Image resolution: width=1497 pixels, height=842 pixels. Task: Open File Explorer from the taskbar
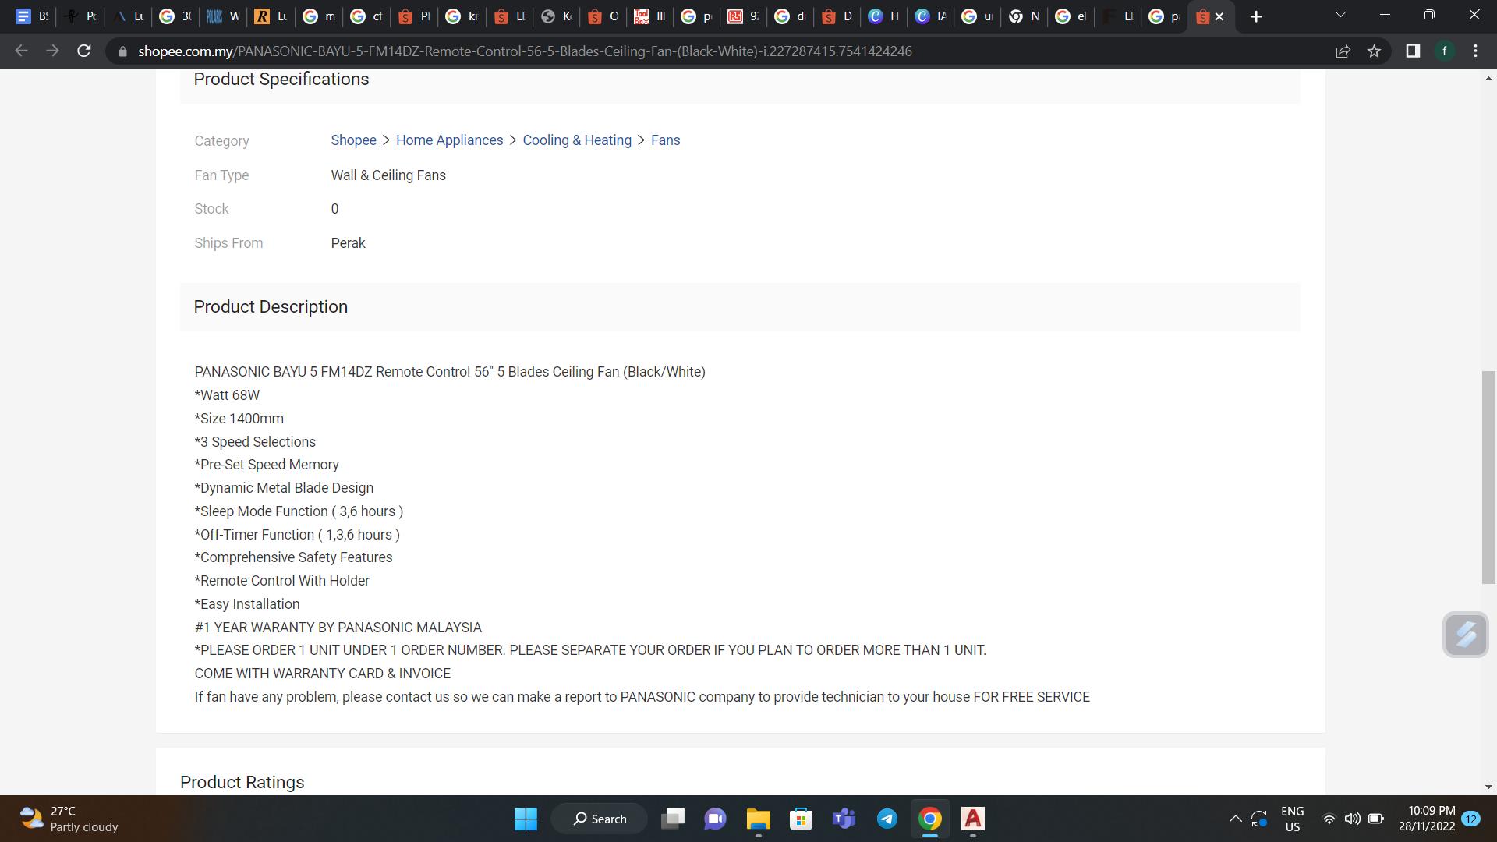click(758, 819)
